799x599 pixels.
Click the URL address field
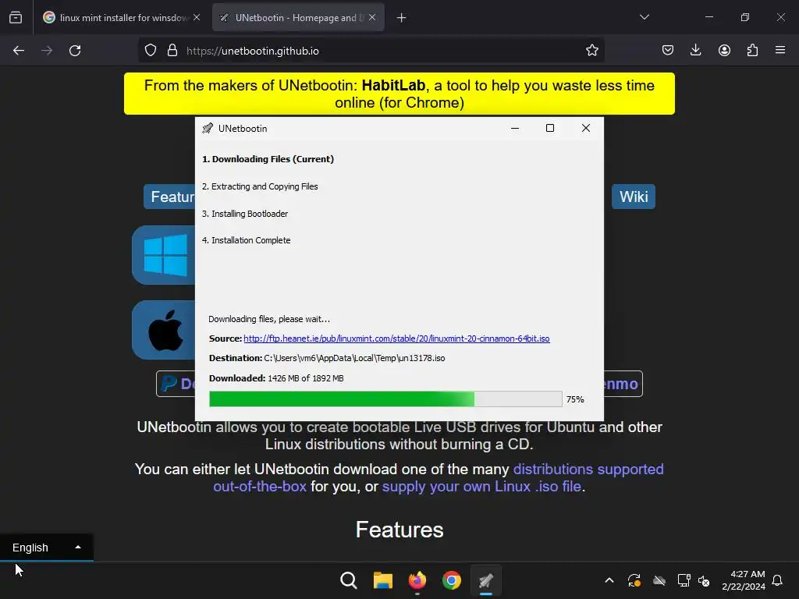382,51
